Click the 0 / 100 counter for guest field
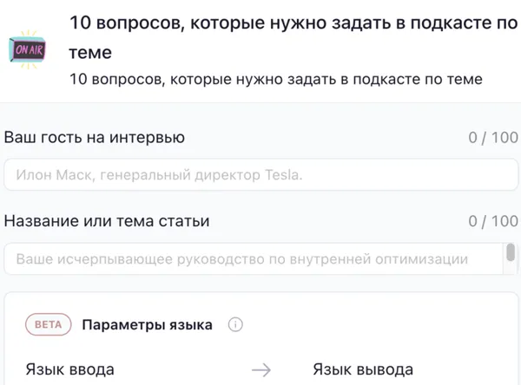Viewport: 521px width, 385px height. click(x=492, y=137)
